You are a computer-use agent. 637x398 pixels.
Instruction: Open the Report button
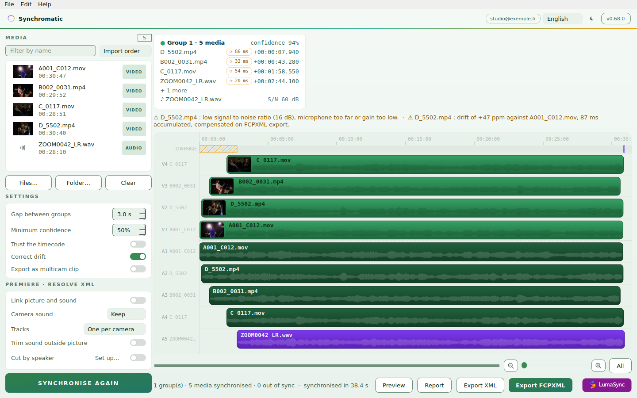(x=434, y=385)
